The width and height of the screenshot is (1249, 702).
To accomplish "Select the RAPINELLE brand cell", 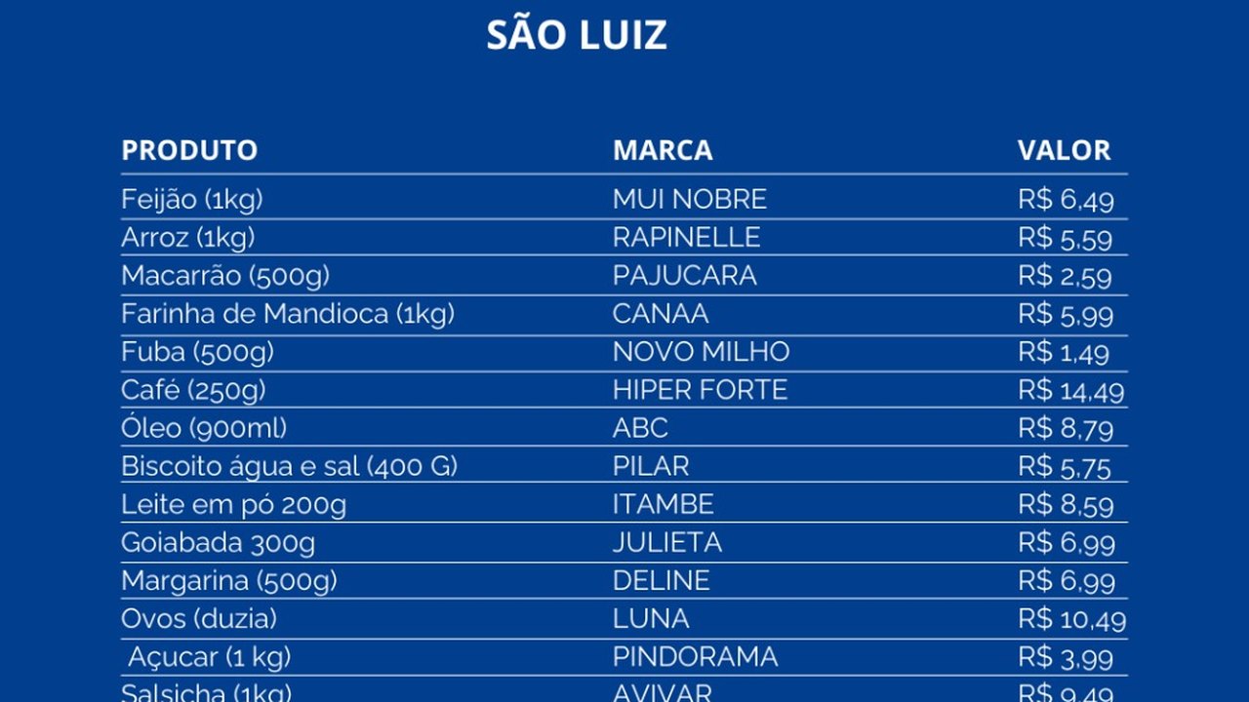I will (686, 238).
